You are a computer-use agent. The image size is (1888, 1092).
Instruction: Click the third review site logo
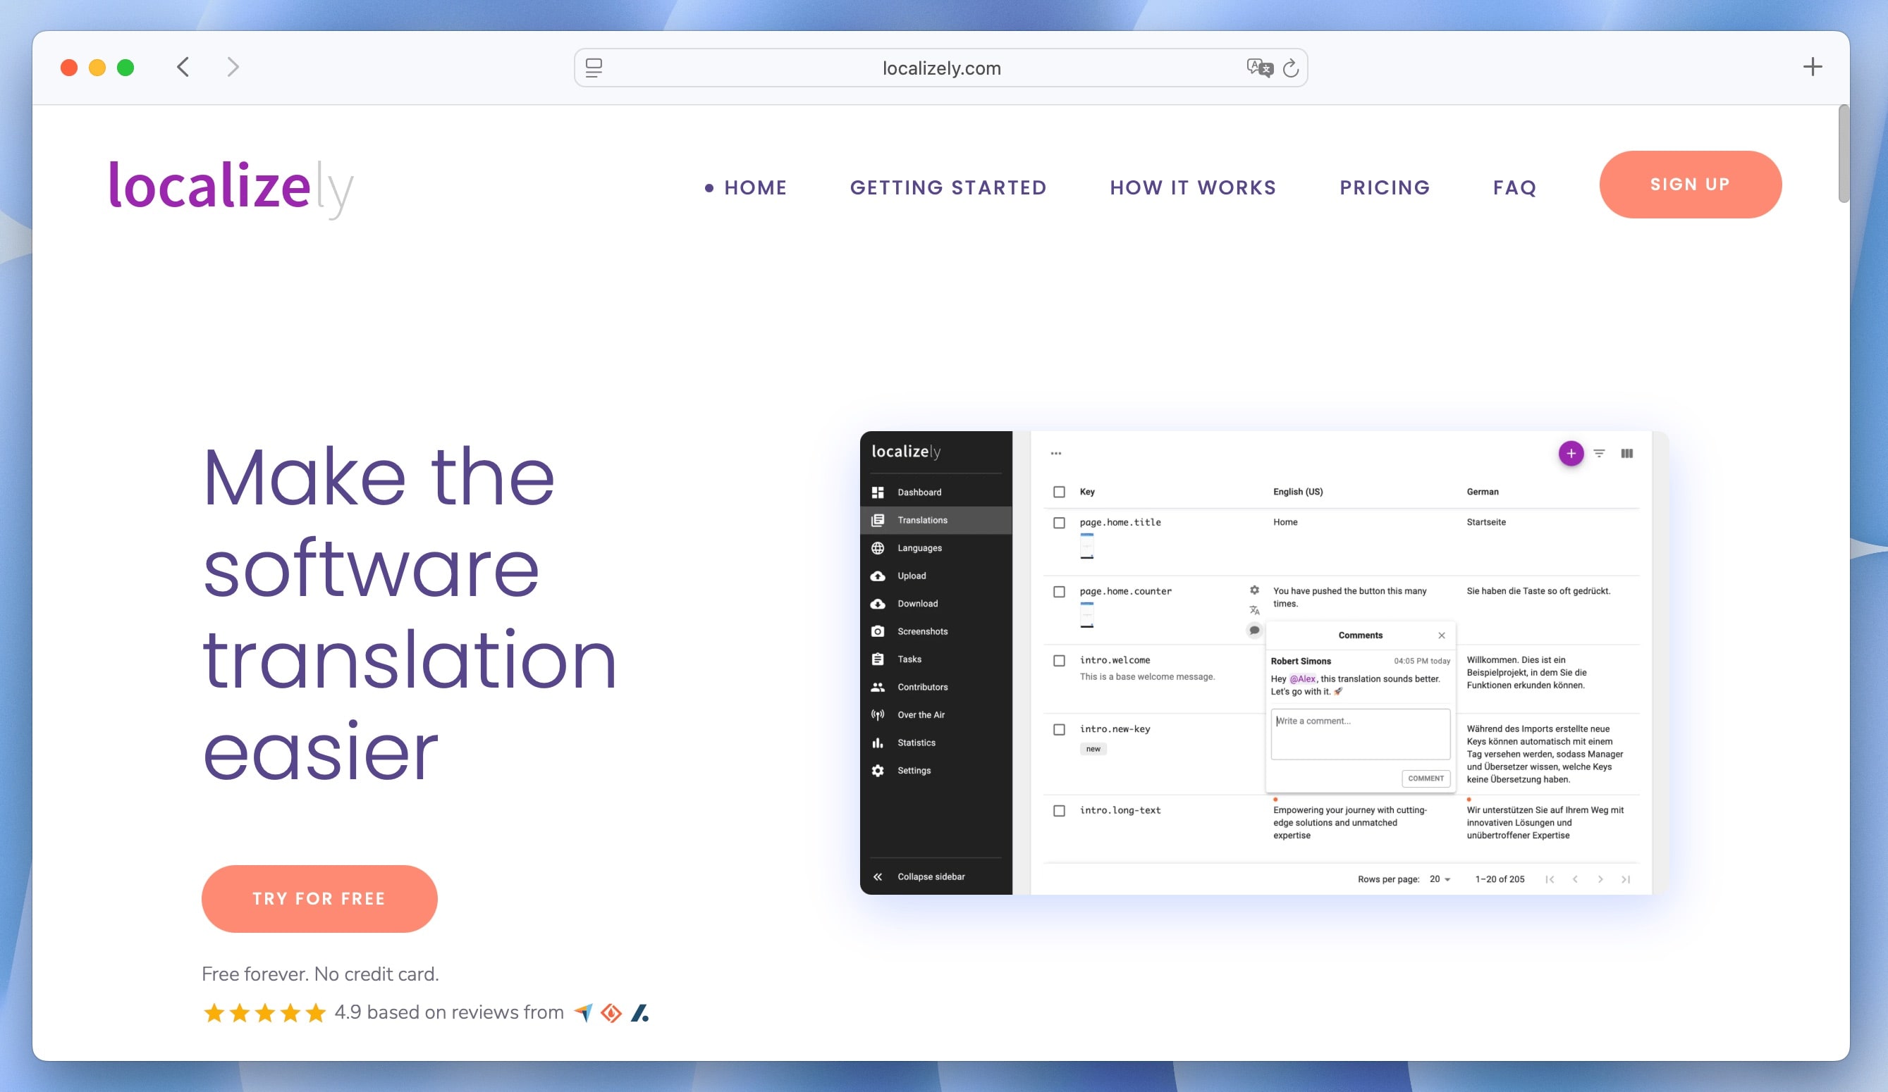click(639, 1012)
